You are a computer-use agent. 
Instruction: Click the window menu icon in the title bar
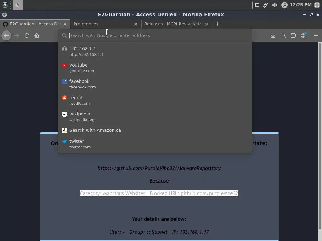tap(4, 14)
